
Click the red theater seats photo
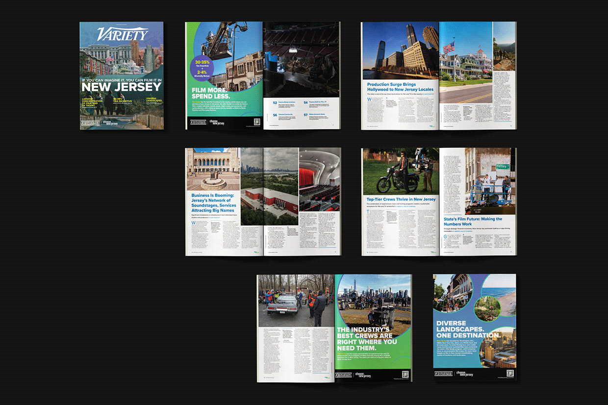319,180
